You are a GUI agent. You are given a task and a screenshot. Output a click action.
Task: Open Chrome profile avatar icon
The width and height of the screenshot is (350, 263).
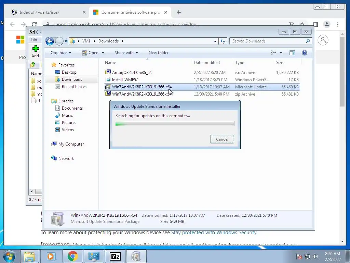[326, 24]
